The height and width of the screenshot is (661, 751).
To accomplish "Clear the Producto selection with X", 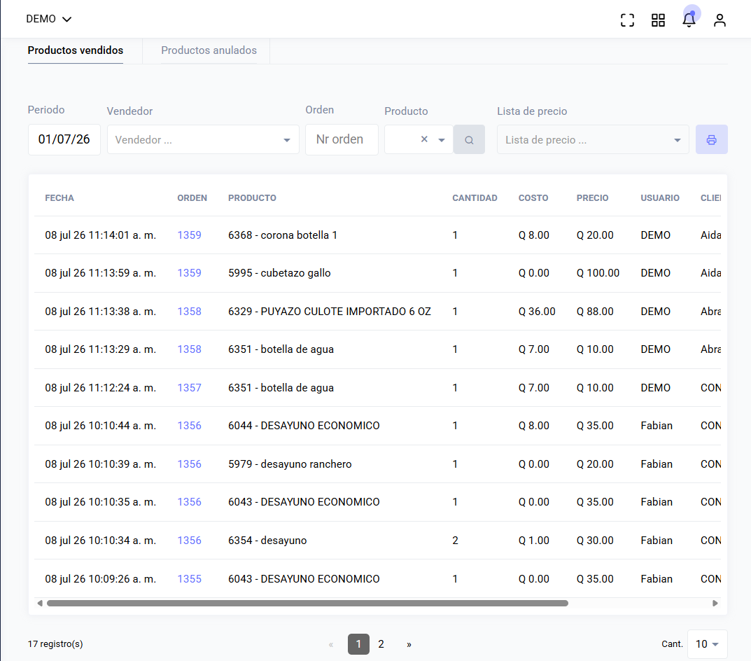I will click(424, 139).
